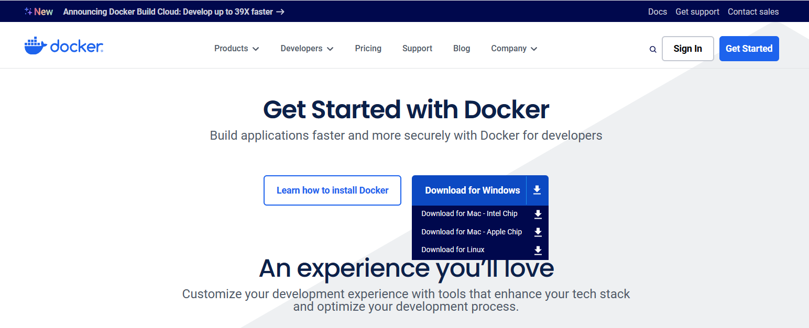Click the Docker whale logo
The image size is (809, 328).
63,47
